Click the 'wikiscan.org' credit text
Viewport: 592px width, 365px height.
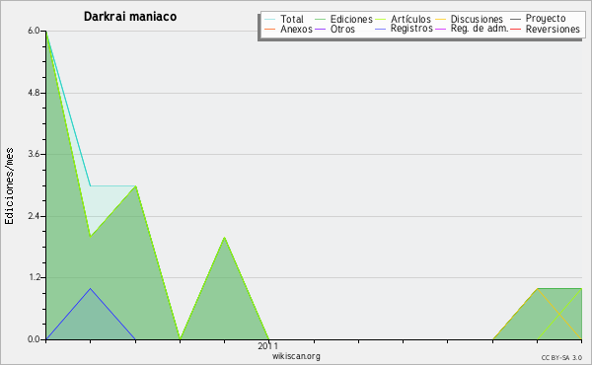(x=296, y=356)
